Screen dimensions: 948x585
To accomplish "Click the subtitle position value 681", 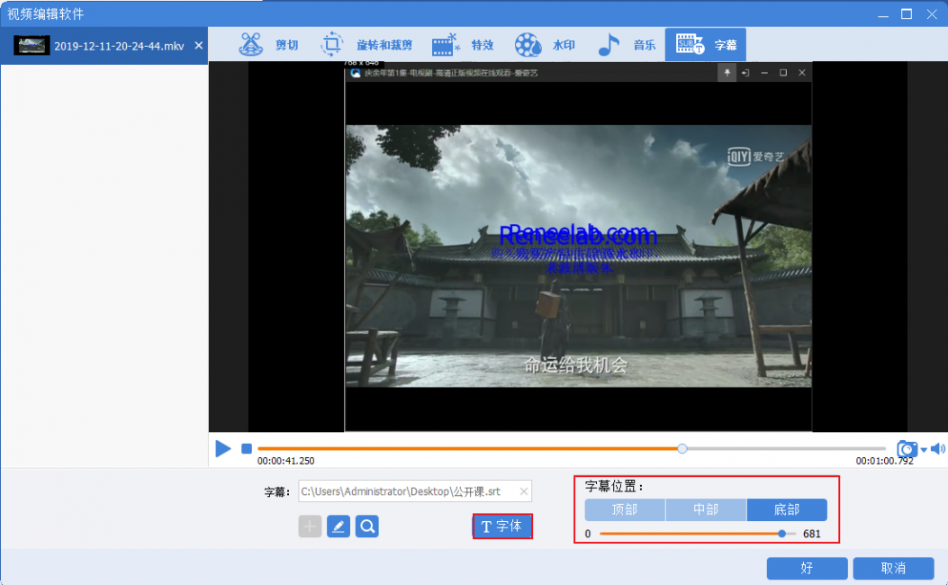I will pos(811,534).
